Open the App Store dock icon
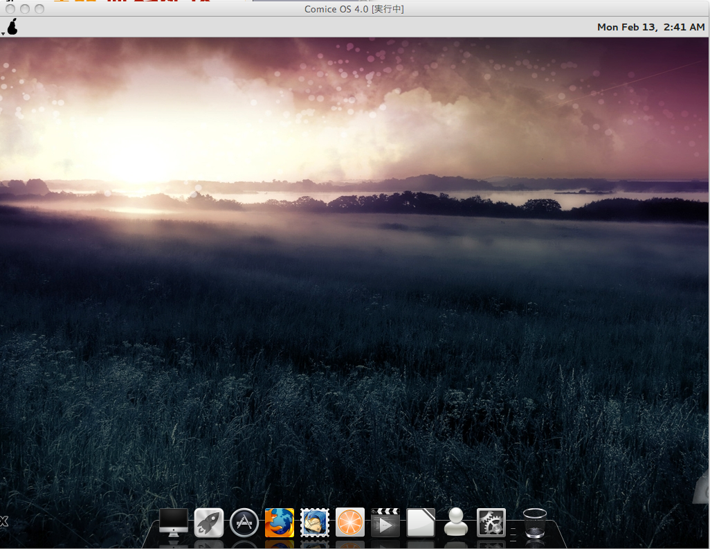710x549 pixels. (244, 523)
